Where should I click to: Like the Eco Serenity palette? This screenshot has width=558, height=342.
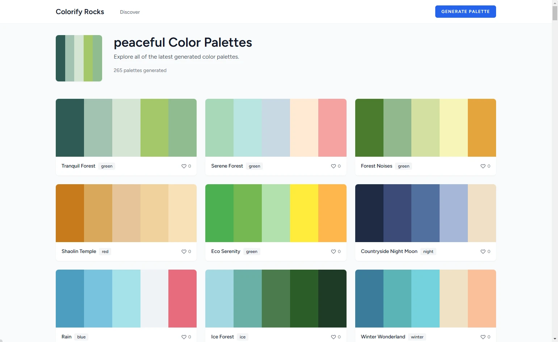click(333, 252)
